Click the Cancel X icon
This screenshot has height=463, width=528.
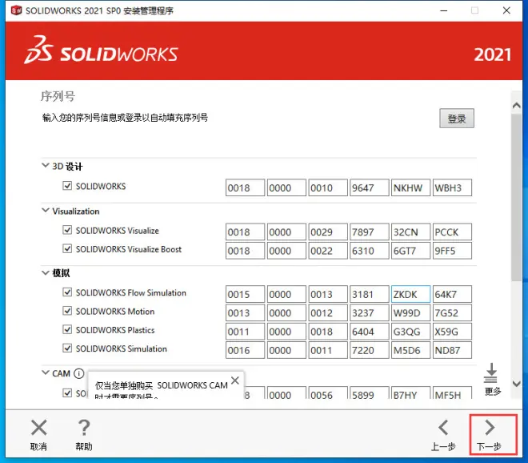tap(38, 428)
